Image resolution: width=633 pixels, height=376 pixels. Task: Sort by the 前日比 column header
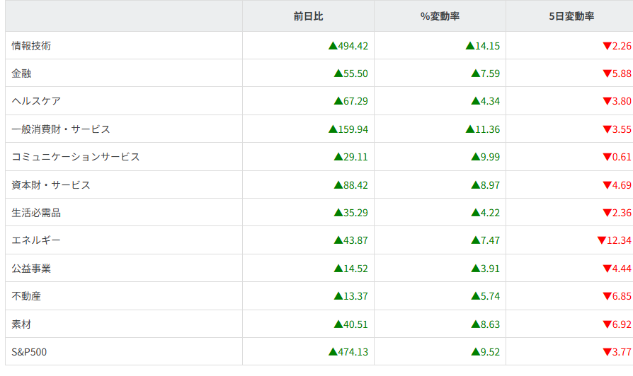pyautogui.click(x=308, y=16)
